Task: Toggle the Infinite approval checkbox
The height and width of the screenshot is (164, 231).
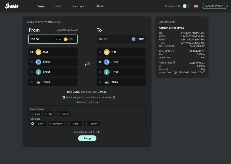Action: tap(64, 97)
